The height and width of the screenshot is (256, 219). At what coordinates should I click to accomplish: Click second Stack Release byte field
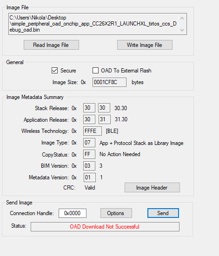coord(104,108)
